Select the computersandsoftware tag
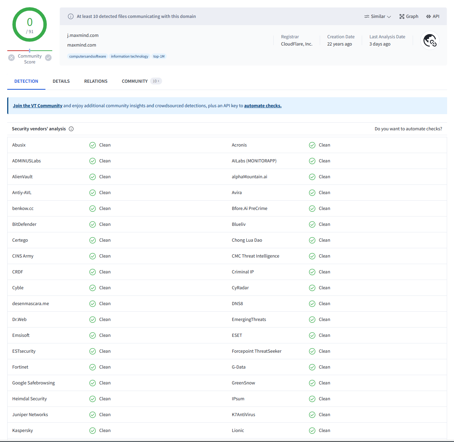The height and width of the screenshot is (442, 454). pos(87,56)
